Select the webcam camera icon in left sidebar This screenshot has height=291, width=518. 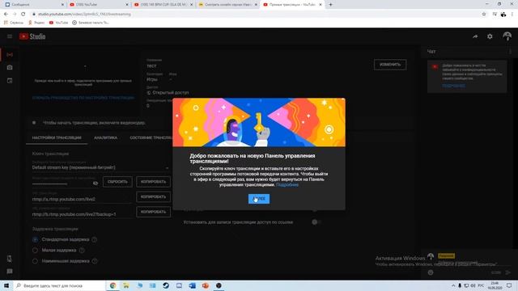click(10, 67)
